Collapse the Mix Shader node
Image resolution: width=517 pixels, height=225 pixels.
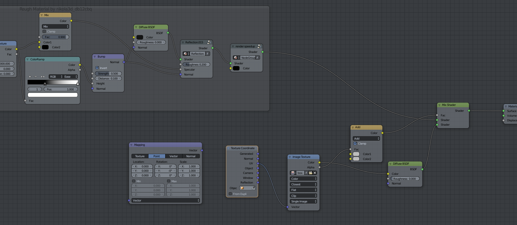pyautogui.click(x=439, y=105)
